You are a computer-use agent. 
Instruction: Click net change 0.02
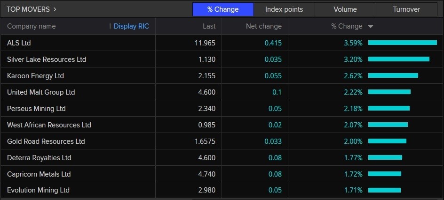coord(275,125)
